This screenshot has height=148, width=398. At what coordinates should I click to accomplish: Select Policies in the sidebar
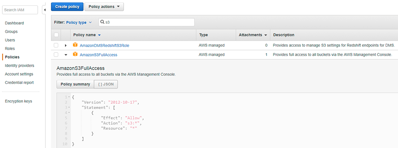tap(12, 57)
